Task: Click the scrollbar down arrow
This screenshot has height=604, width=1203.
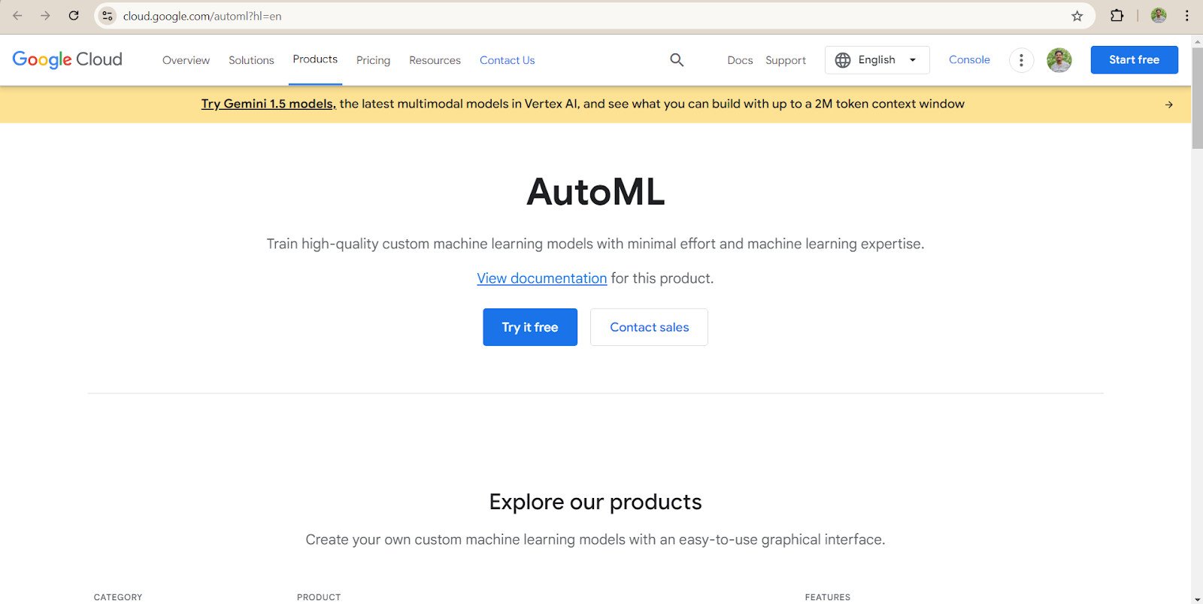Action: 1197,599
